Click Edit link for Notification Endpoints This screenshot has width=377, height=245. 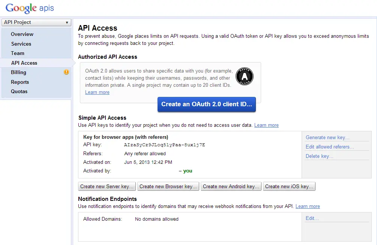312,218
